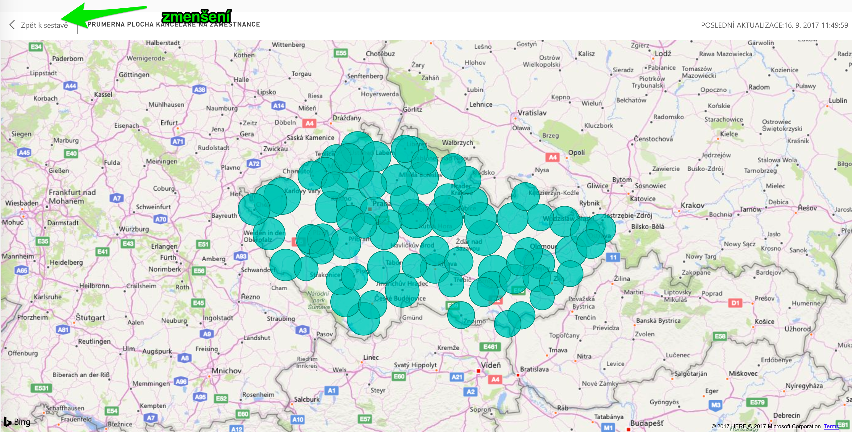Click the E461 road shield near Vídeň
This screenshot has height=432, width=852.
tap(490, 347)
